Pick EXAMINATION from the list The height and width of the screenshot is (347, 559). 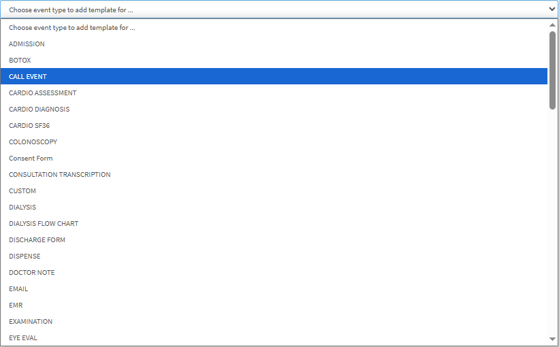tap(274, 322)
